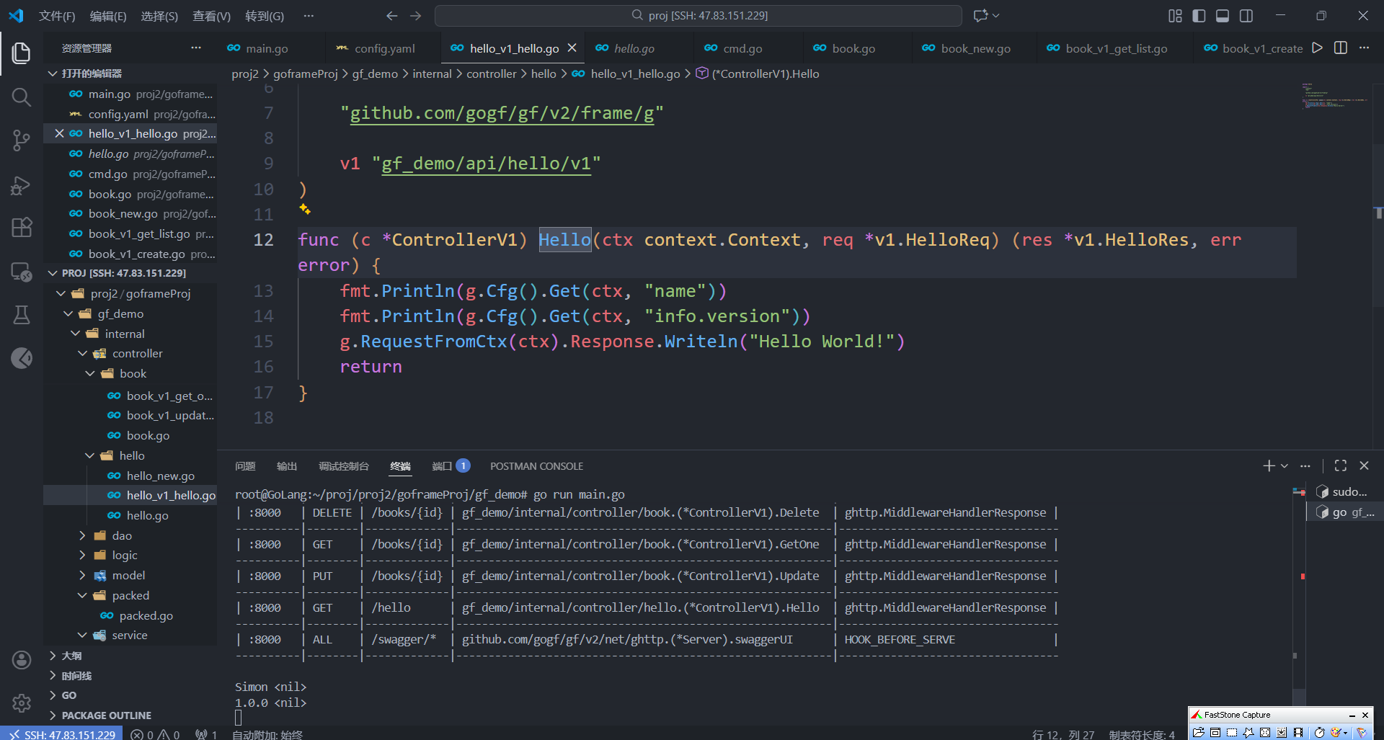
Task: Open the Testing flask view
Action: click(22, 314)
